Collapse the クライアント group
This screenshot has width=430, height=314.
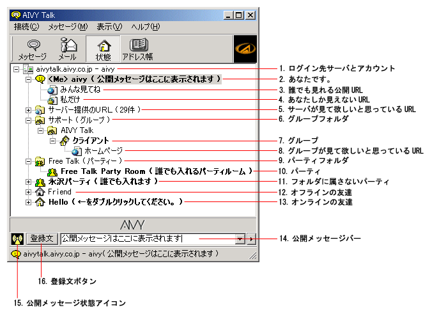point(52,141)
